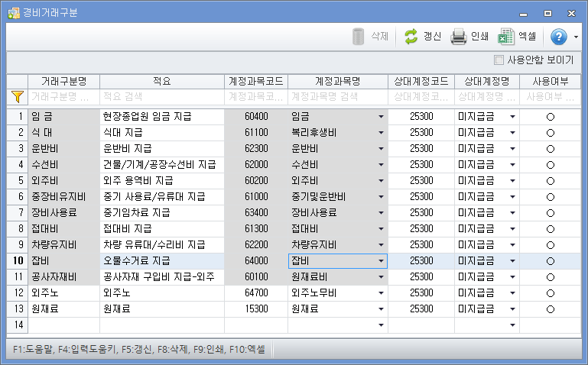The height and width of the screenshot is (365, 588).
Task: Click the 인쇄 printer icon
Action: 458,37
